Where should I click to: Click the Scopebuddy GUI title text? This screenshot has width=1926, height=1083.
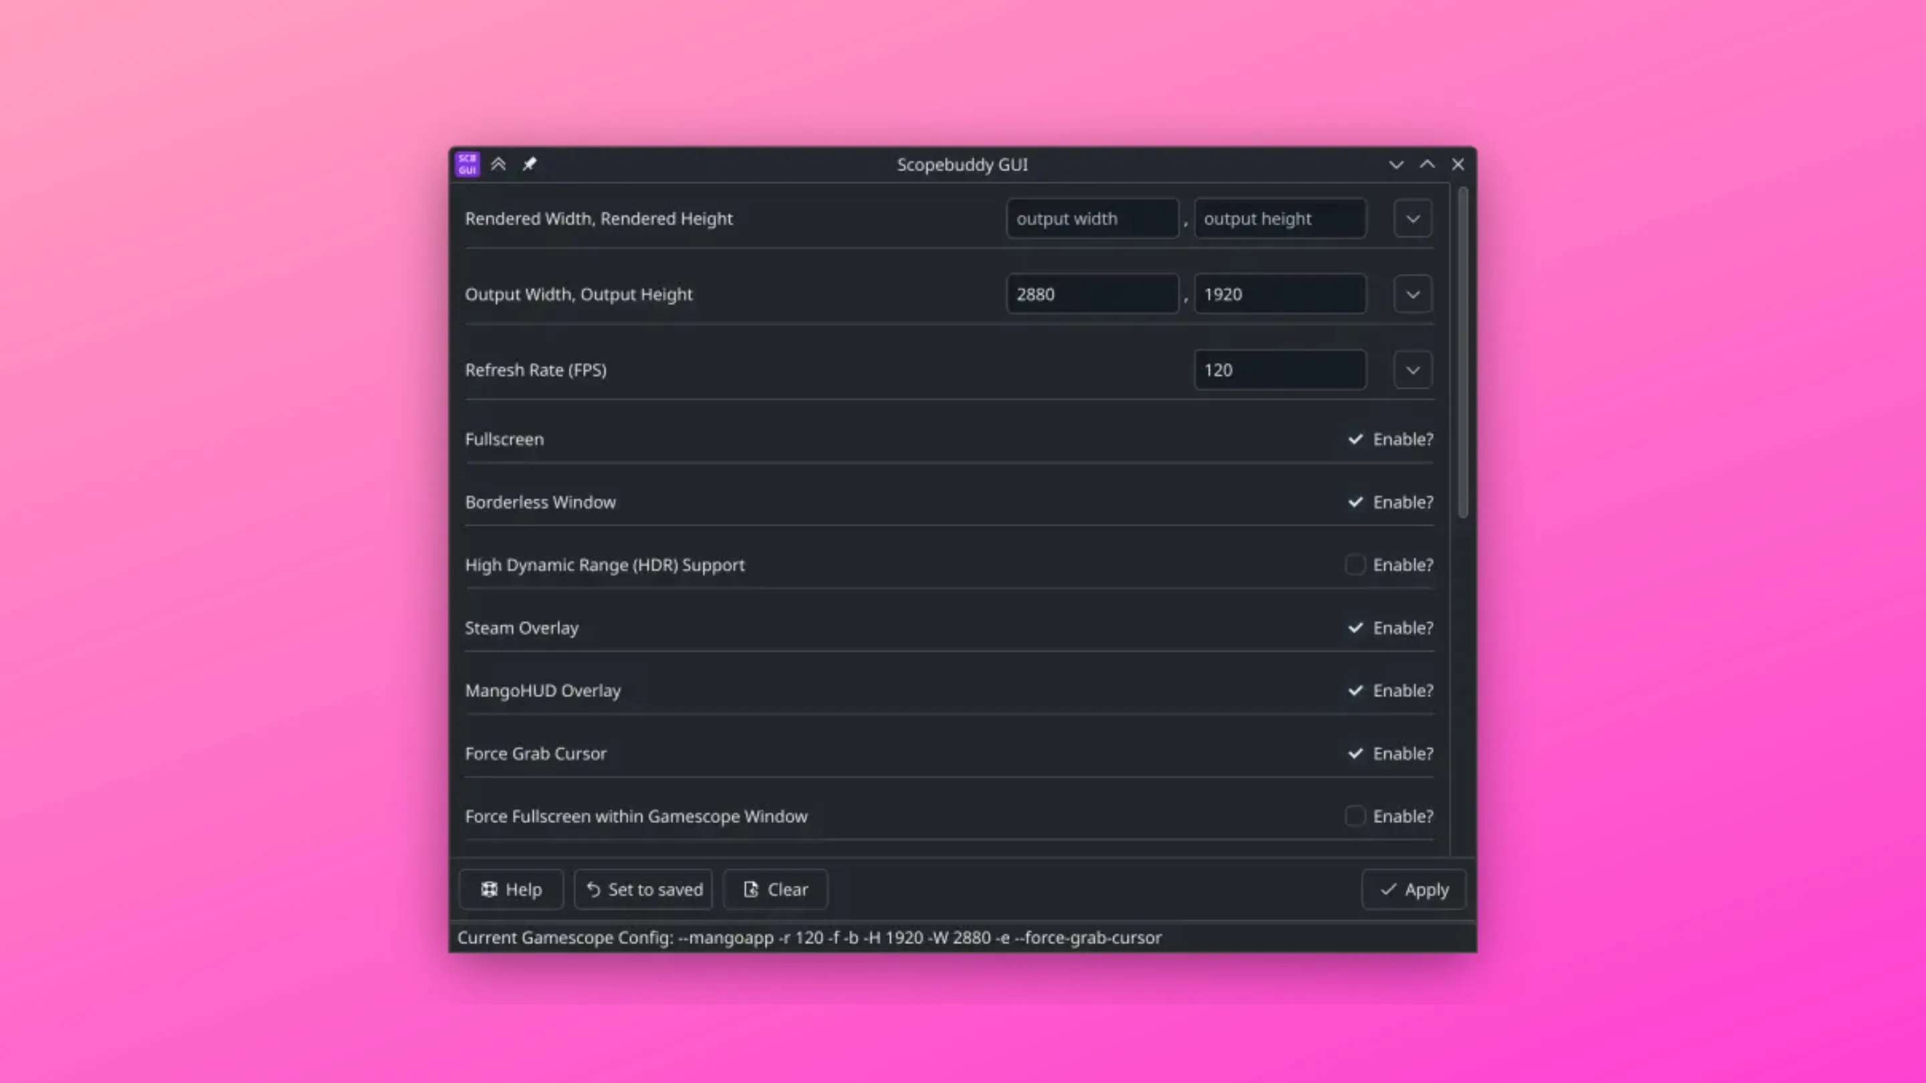(962, 164)
